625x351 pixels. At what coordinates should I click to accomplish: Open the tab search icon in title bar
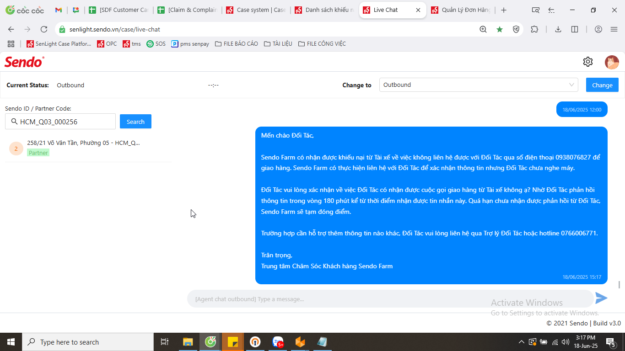[536, 10]
